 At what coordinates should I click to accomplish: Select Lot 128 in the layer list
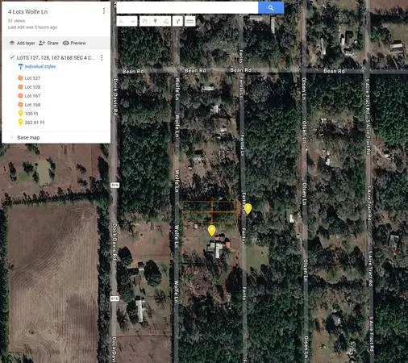(32, 87)
